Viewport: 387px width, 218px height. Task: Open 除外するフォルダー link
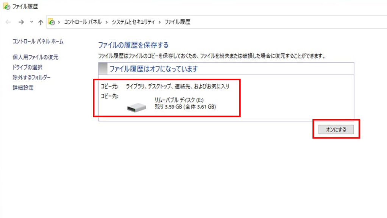pyautogui.click(x=31, y=78)
